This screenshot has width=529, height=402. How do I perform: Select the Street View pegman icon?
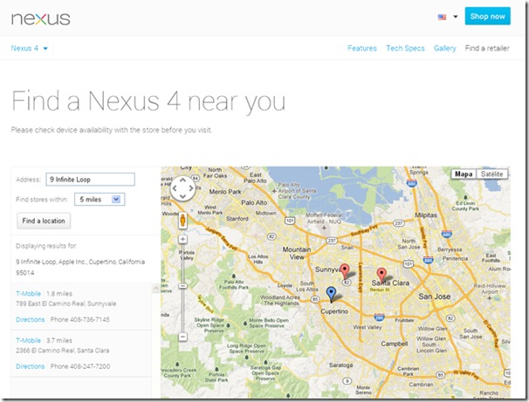182,221
